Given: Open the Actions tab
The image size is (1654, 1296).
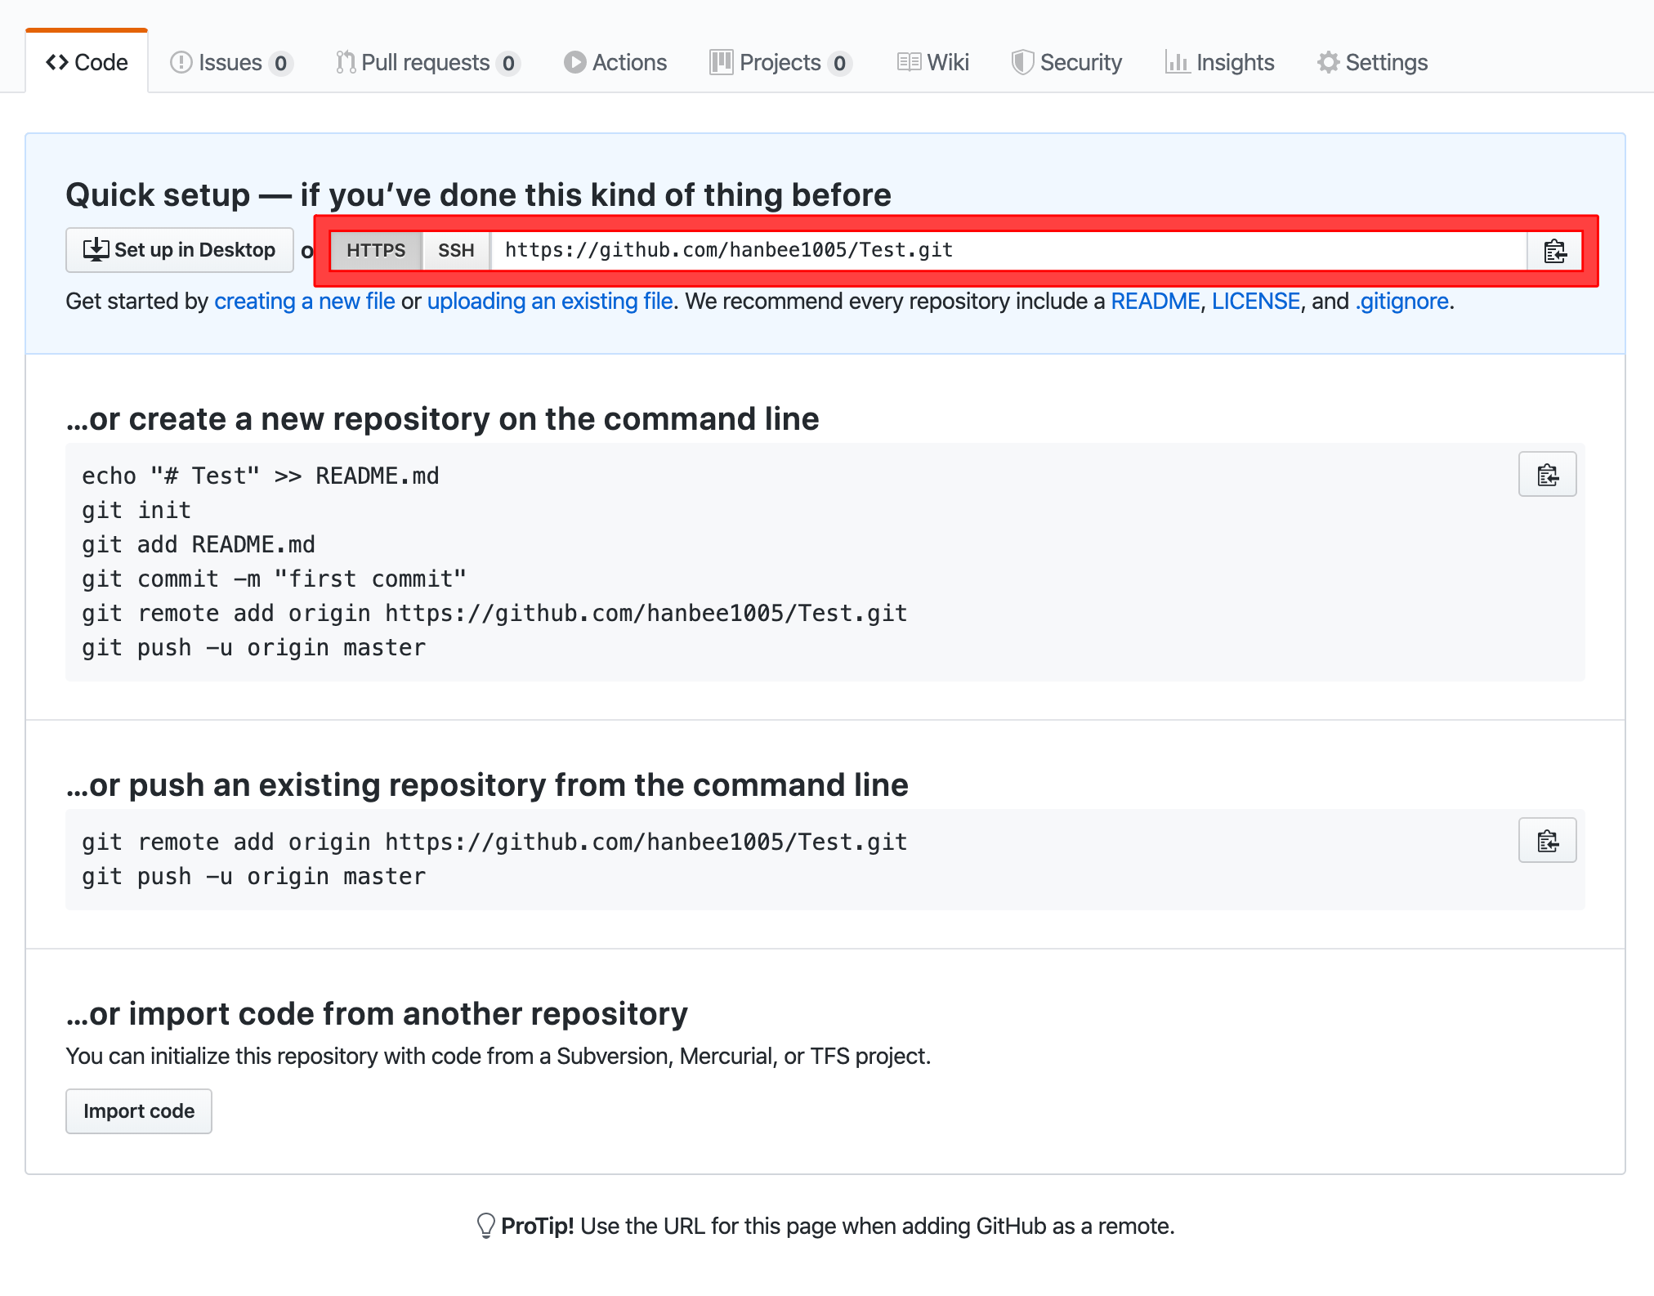Looking at the screenshot, I should (x=615, y=63).
